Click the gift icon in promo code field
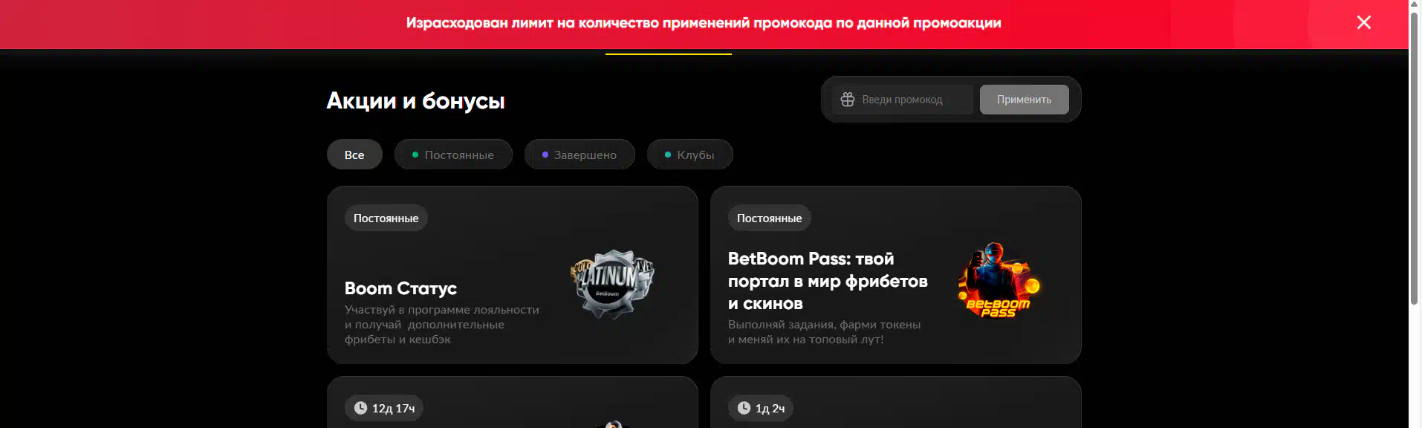The width and height of the screenshot is (1422, 428). tap(847, 100)
